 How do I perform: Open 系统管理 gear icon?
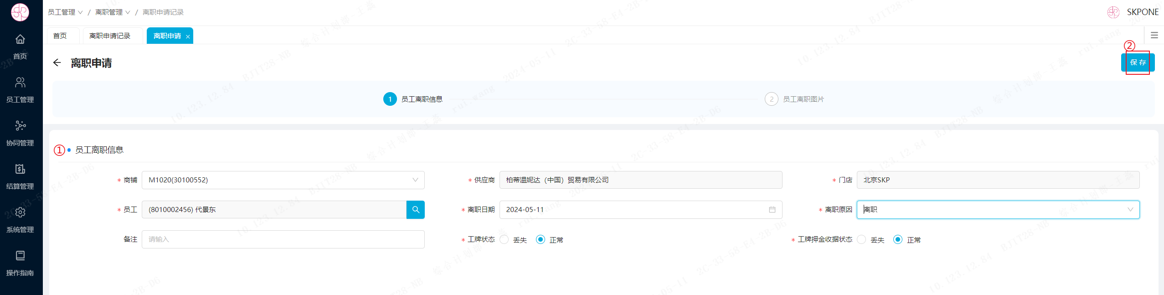(20, 212)
